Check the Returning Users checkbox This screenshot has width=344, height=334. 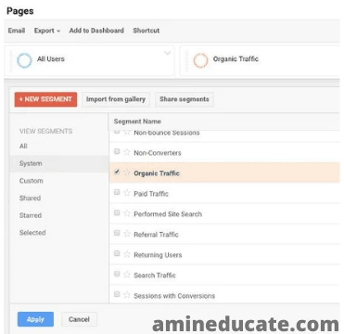click(x=117, y=253)
